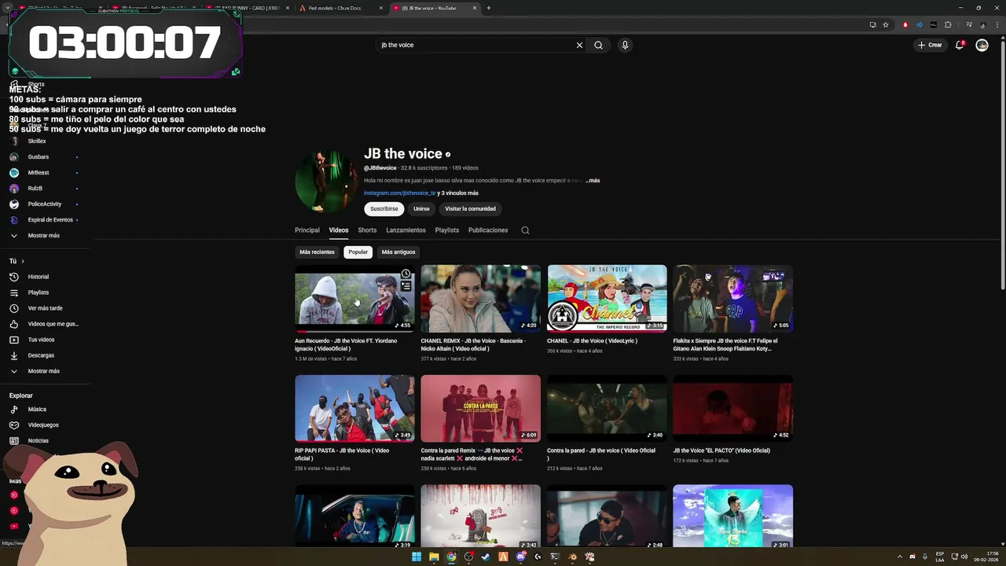Show hidden system tray icons chevron
Image resolution: width=1006 pixels, height=566 pixels.
(x=900, y=557)
